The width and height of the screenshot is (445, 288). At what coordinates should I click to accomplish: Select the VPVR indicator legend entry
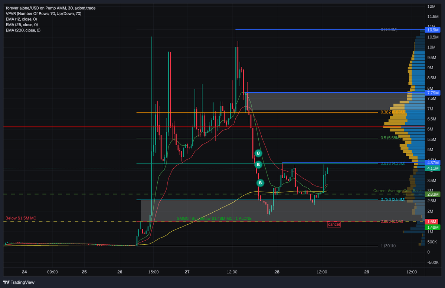point(43,14)
